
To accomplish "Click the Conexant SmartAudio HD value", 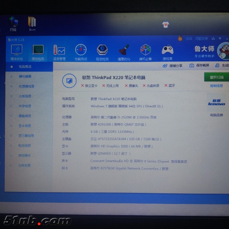I will click(x=139, y=161).
